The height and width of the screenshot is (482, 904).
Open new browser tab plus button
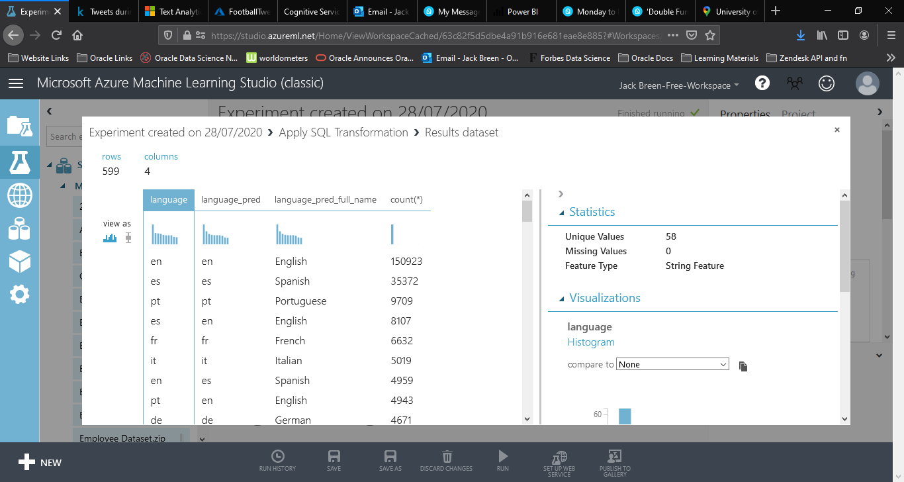tap(776, 11)
